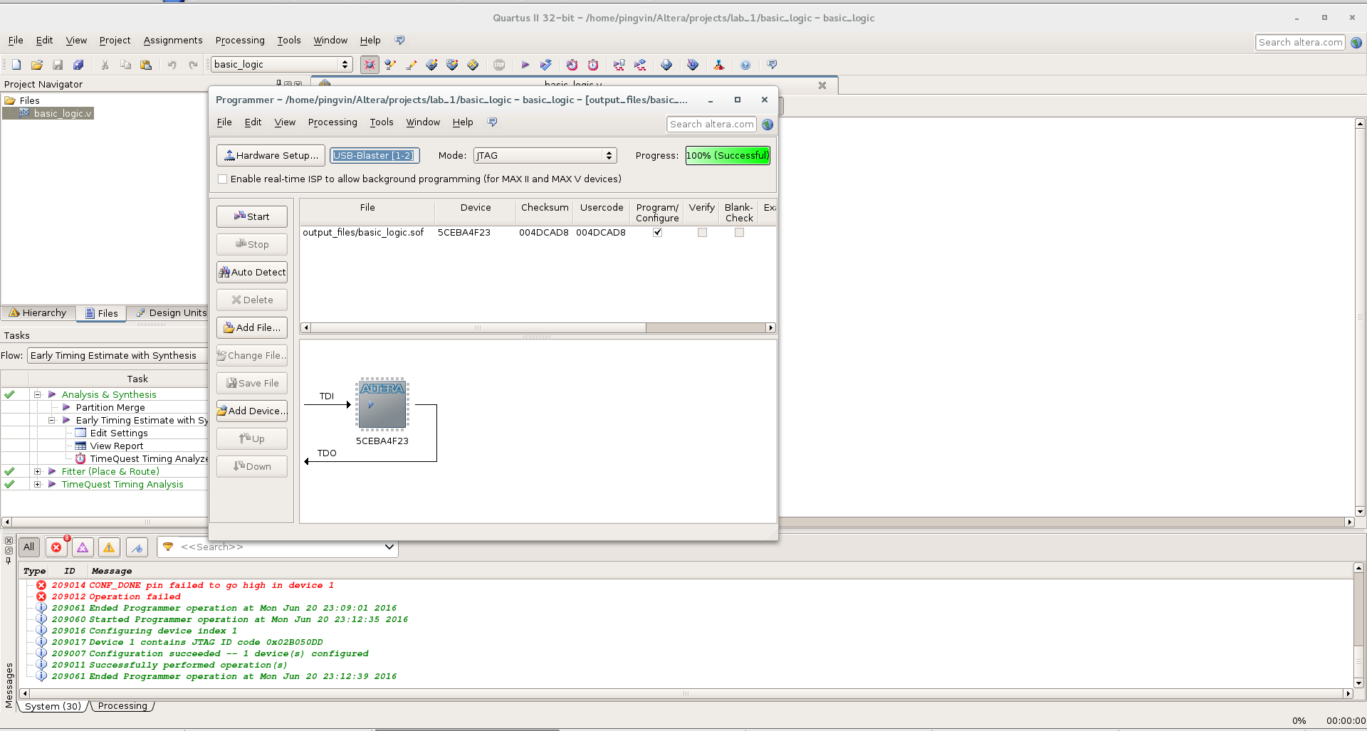The image size is (1367, 731).
Task: Click the USB-Blaster [1-2] hardware field
Action: (375, 156)
